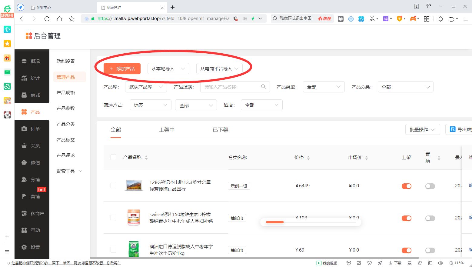Toggle 上架 switch for 128G笔记本电脑 product
The width and height of the screenshot is (472, 267).
coord(406,186)
